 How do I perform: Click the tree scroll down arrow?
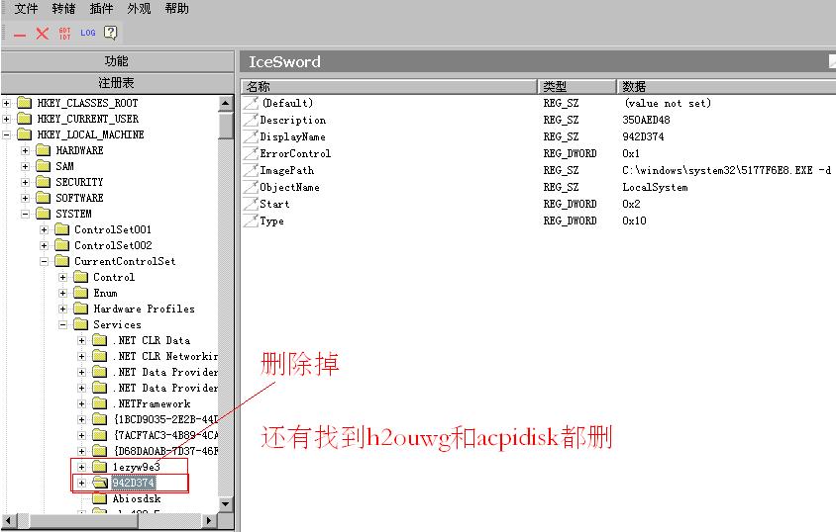(x=226, y=503)
